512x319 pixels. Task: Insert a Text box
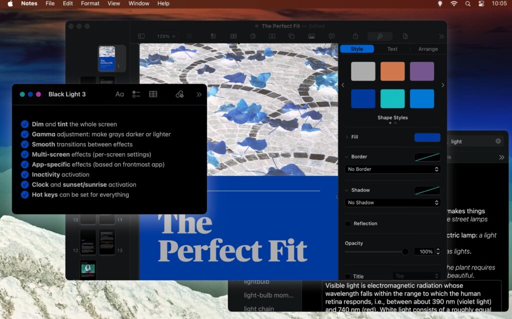(x=272, y=36)
